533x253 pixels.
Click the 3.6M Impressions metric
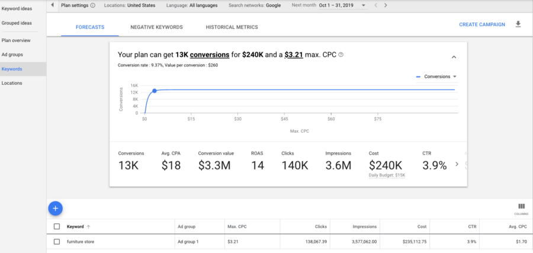pyautogui.click(x=338, y=161)
